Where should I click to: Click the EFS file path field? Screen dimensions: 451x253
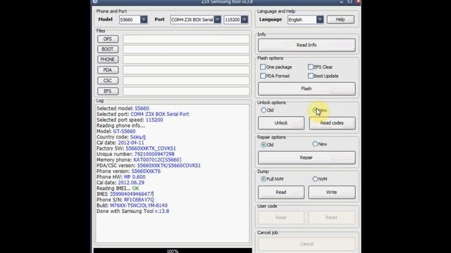point(186,91)
